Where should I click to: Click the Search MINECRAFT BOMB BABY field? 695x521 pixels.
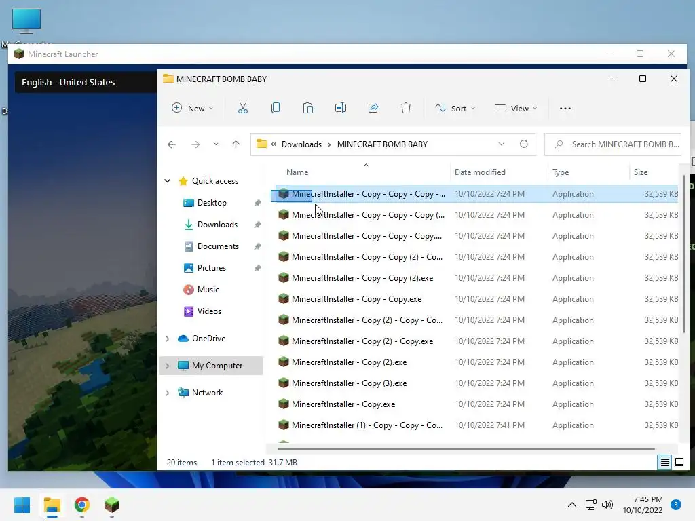click(x=613, y=144)
